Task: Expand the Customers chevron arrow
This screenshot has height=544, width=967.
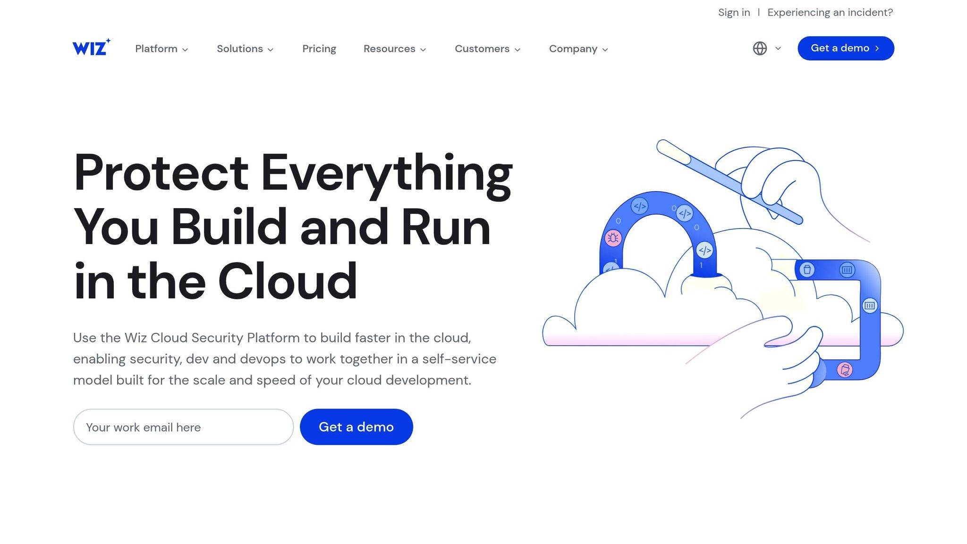Action: click(517, 50)
